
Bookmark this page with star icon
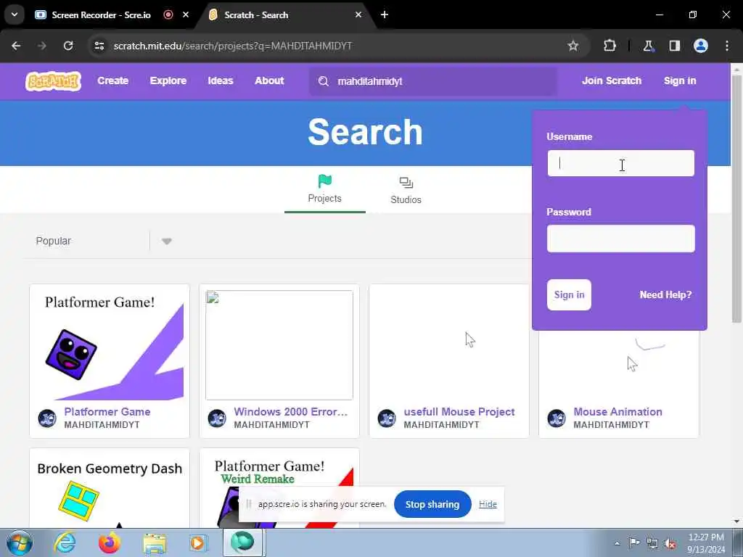click(573, 46)
